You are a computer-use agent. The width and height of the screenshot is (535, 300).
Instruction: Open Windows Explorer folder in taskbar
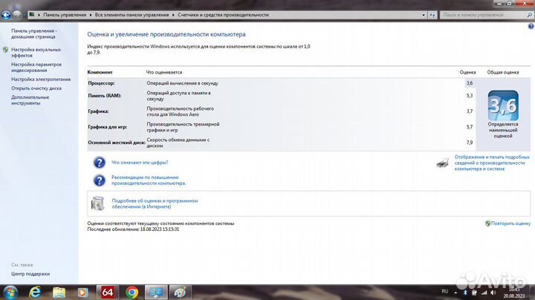point(59,292)
